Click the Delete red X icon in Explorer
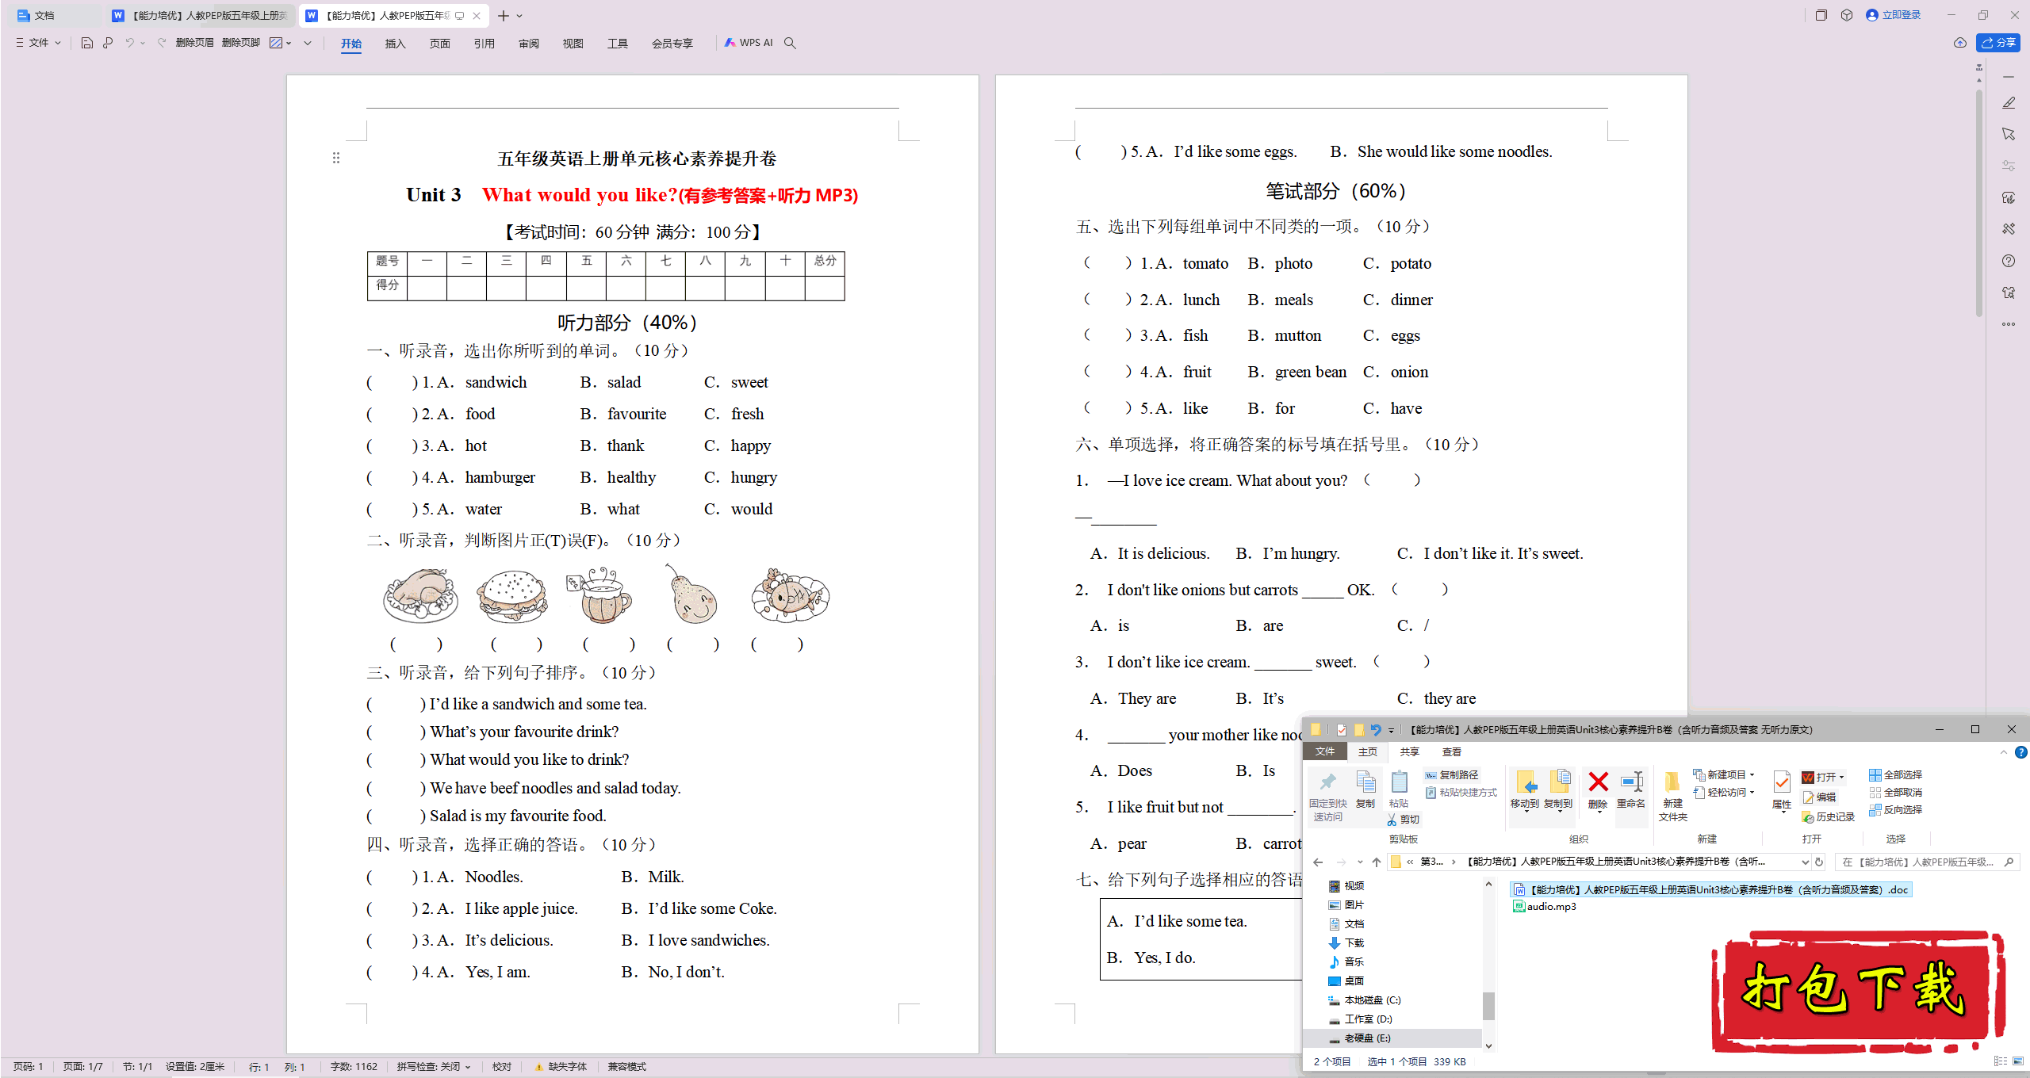Screen dimensions: 2030x1078 pos(1598,782)
